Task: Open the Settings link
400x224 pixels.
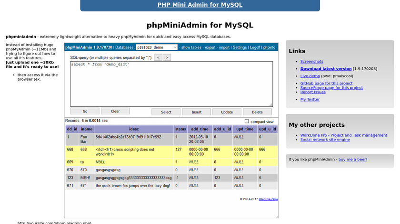Action: pyautogui.click(x=240, y=47)
